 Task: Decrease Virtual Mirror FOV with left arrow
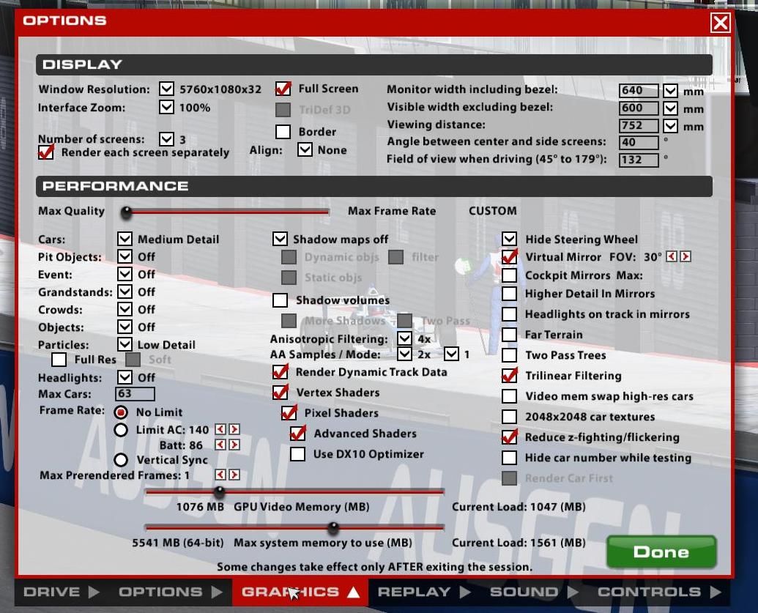click(672, 257)
